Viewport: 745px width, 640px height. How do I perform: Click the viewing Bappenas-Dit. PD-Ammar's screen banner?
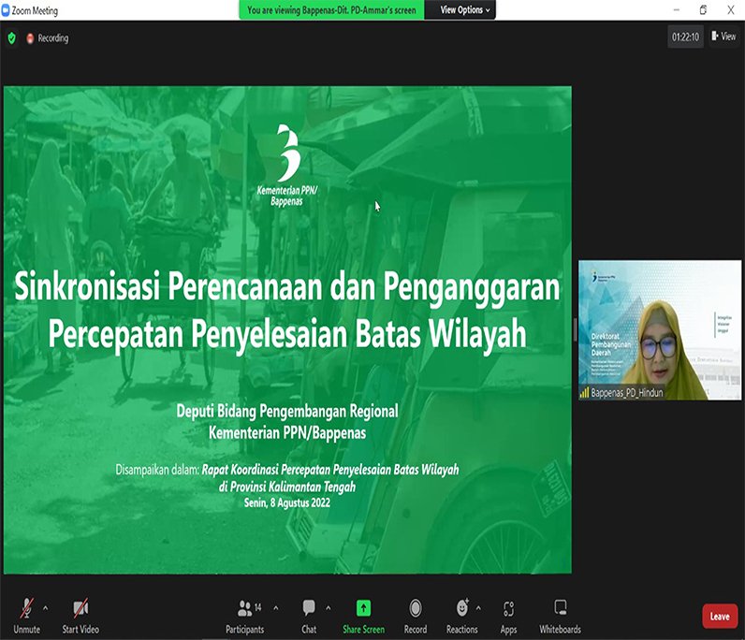point(331,10)
